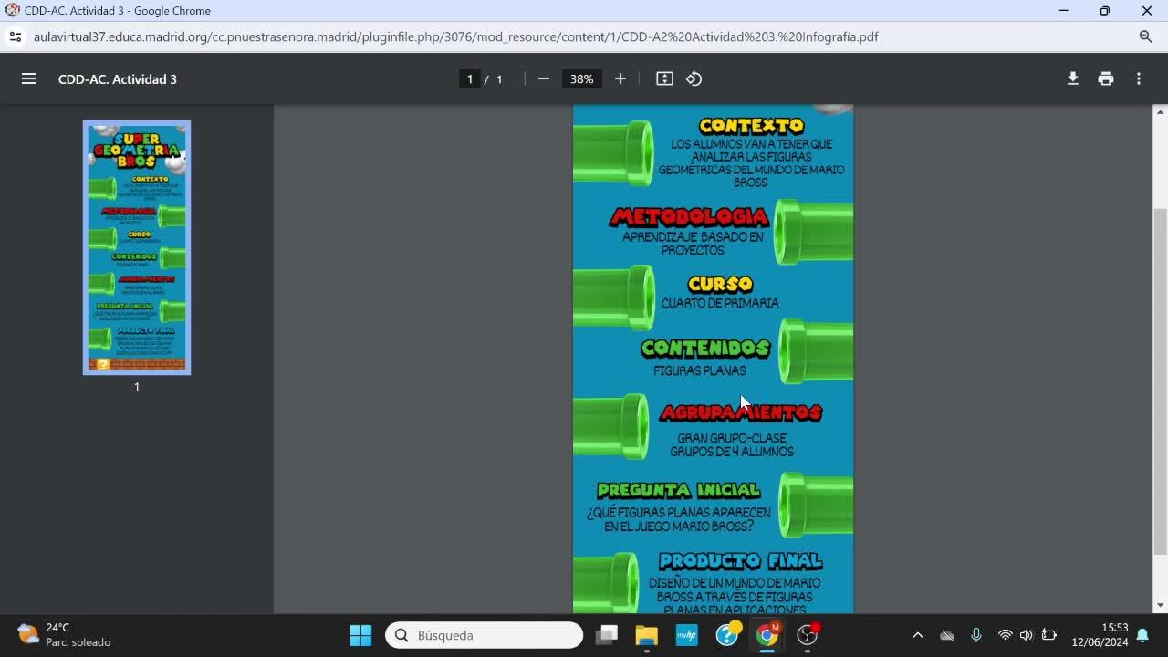Click the document vertical scrollbar thumb
The width and height of the screenshot is (1168, 657).
coord(1161,381)
